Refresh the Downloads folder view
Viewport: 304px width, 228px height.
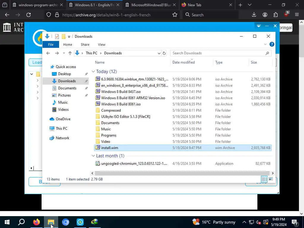point(164,53)
